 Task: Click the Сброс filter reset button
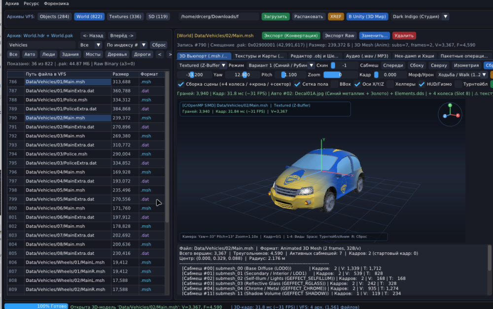(159, 45)
